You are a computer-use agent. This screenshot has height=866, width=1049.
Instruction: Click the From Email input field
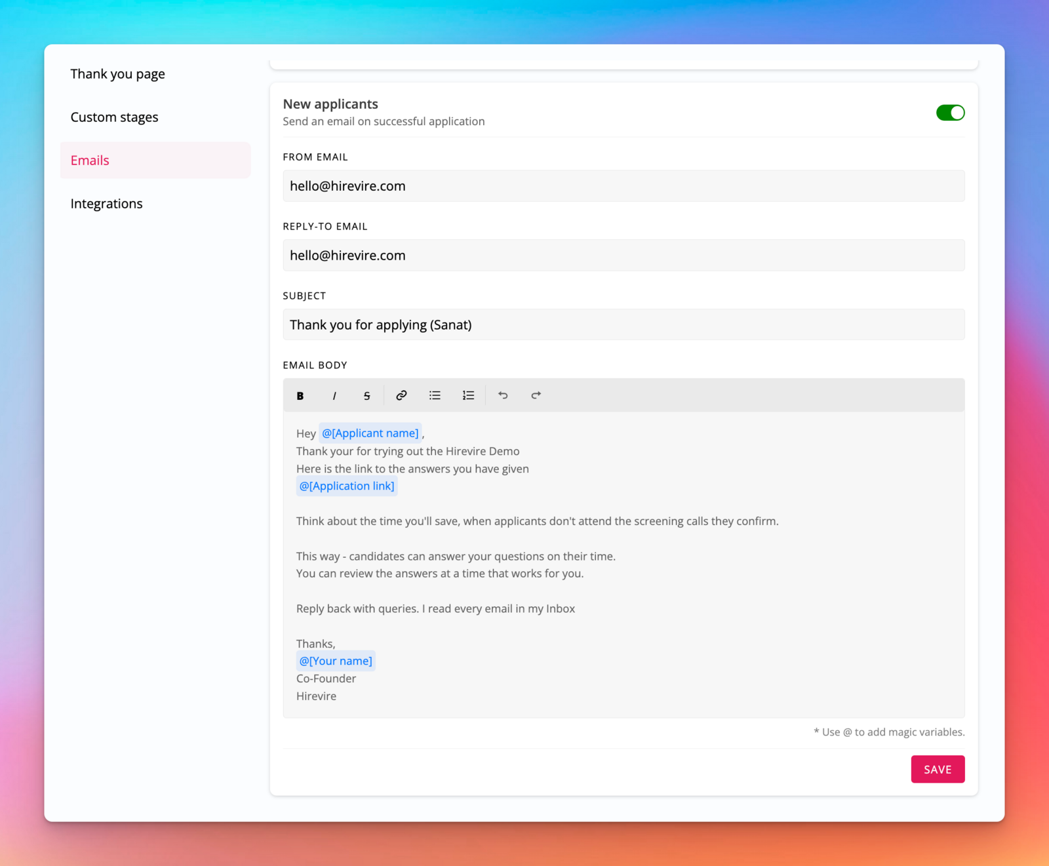coord(623,186)
